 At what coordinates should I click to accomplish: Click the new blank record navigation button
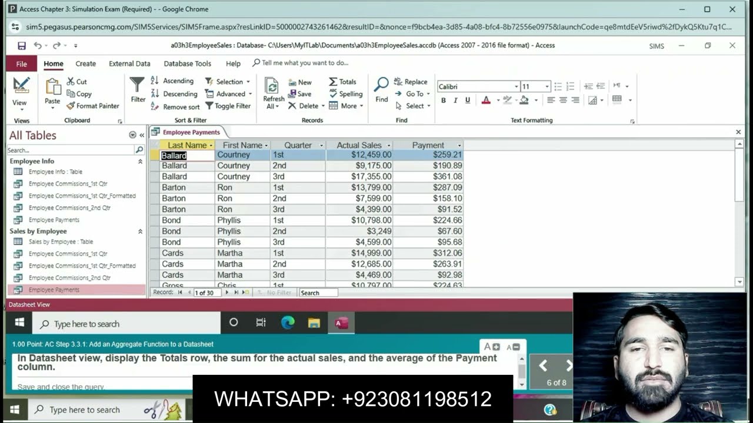pyautogui.click(x=246, y=293)
